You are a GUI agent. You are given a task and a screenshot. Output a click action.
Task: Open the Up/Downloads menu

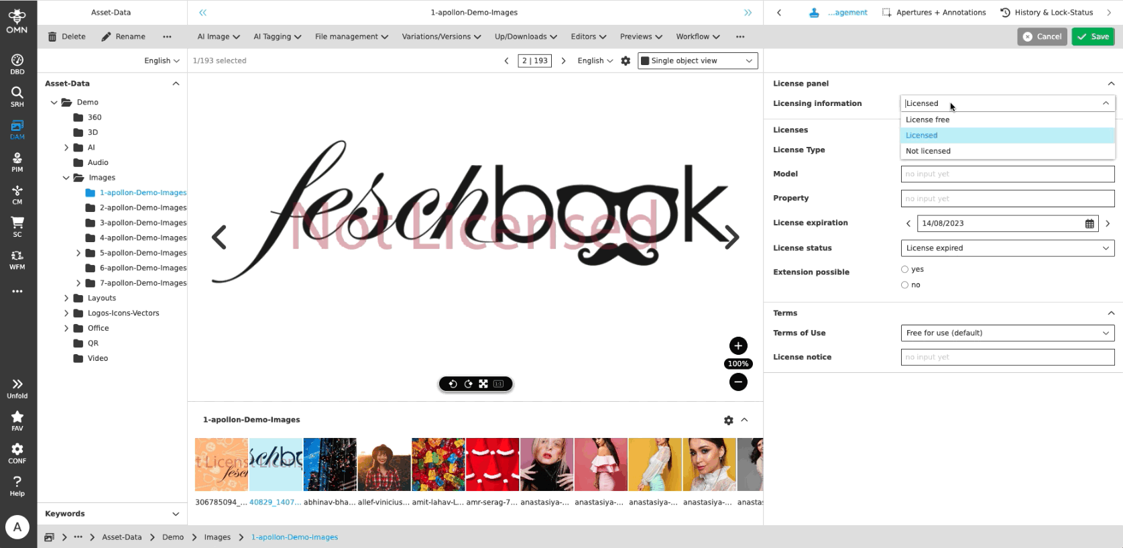click(x=526, y=37)
